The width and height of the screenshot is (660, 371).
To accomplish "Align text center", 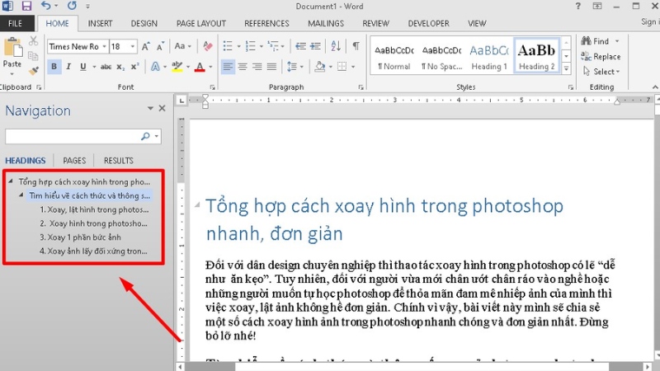I will [x=243, y=67].
